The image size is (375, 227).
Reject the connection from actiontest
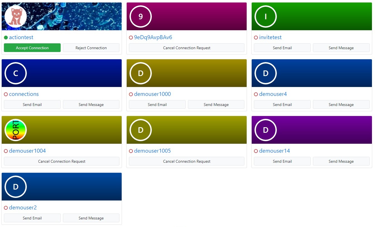coord(91,48)
